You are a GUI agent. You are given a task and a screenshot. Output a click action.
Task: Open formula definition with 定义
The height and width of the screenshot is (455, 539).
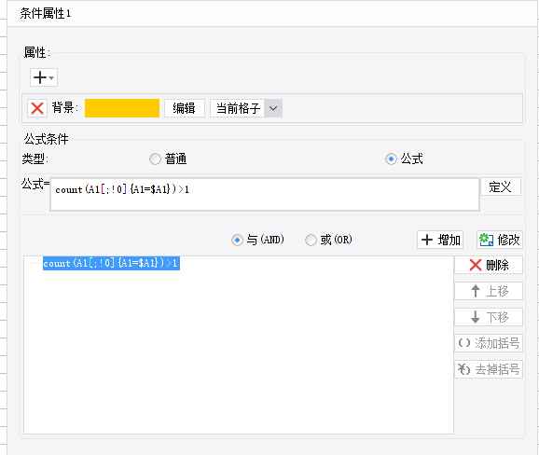500,187
